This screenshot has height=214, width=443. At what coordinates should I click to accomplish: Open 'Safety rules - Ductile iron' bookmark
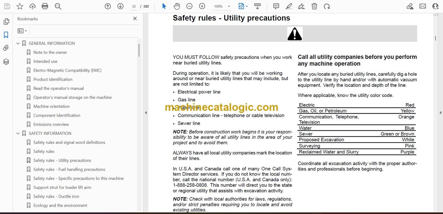56,197
